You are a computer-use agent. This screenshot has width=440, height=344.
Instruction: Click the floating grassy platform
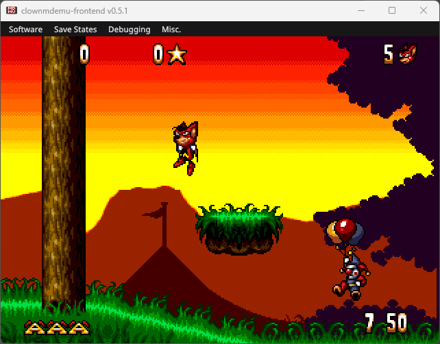[239, 230]
